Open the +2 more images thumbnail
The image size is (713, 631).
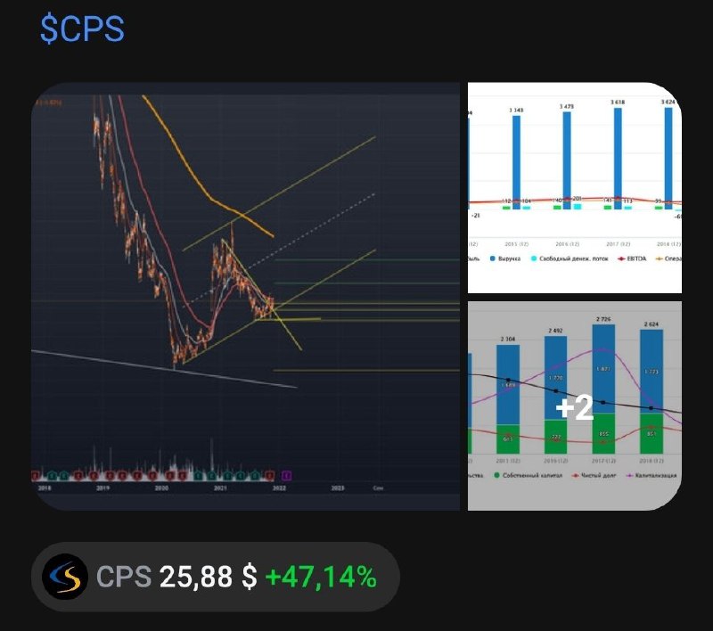click(574, 406)
